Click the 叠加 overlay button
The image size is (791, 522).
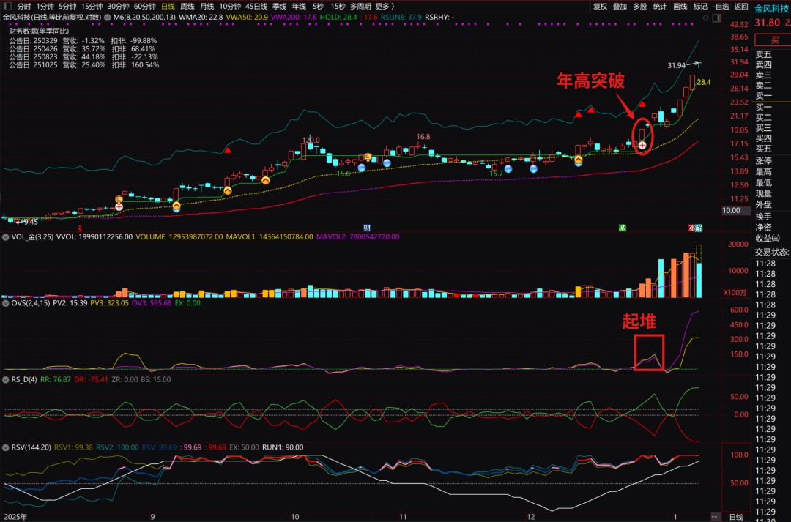click(620, 6)
